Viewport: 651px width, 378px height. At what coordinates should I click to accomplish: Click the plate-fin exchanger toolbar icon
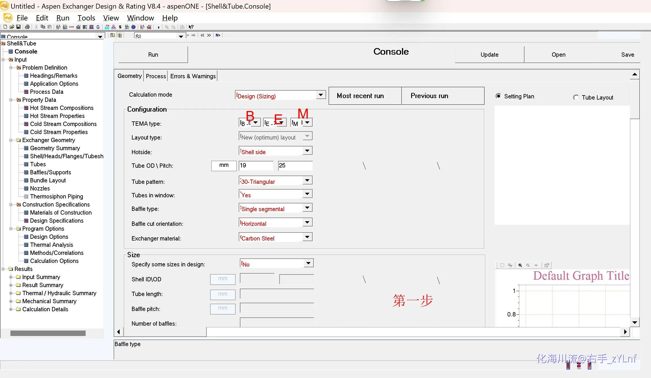click(85, 27)
